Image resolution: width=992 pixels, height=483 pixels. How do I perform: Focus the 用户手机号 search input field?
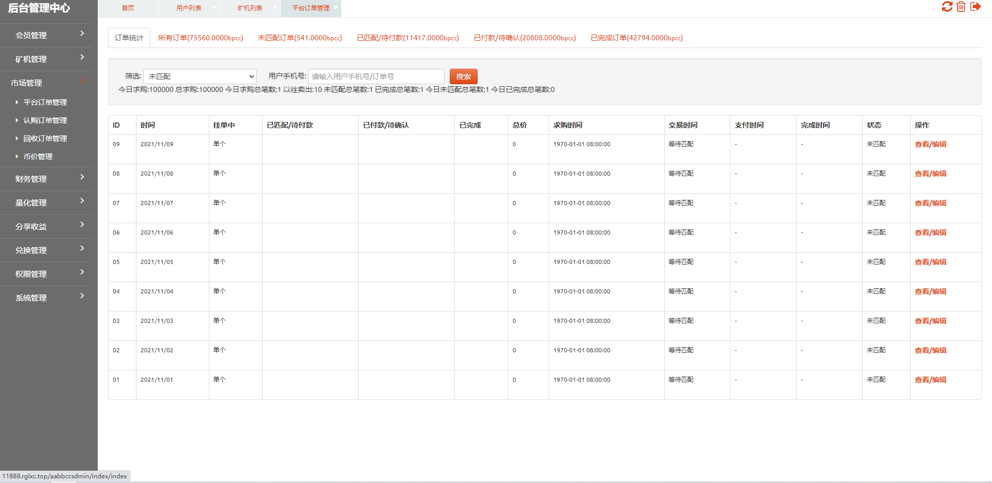(376, 76)
